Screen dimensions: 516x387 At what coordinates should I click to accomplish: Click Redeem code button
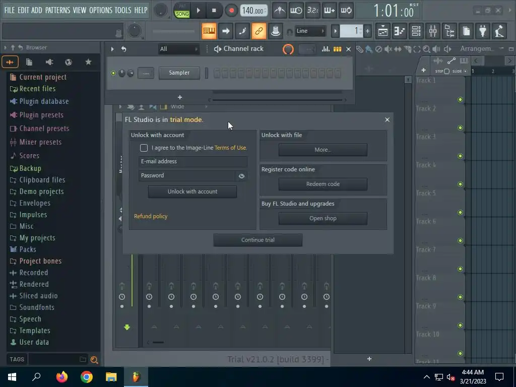323,184
